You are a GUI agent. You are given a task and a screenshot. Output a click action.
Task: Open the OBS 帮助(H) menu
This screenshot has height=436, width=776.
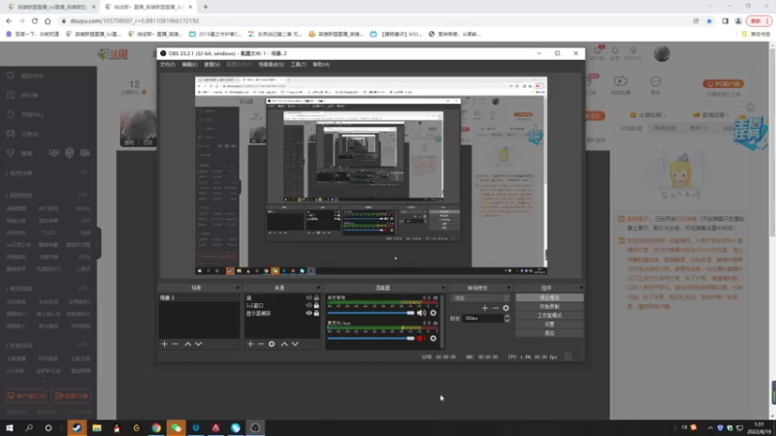(321, 64)
